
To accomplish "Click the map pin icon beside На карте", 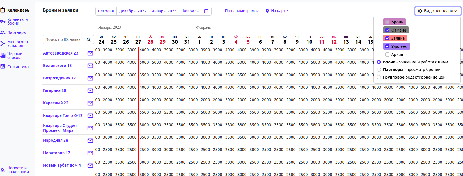I will coord(267,11).
